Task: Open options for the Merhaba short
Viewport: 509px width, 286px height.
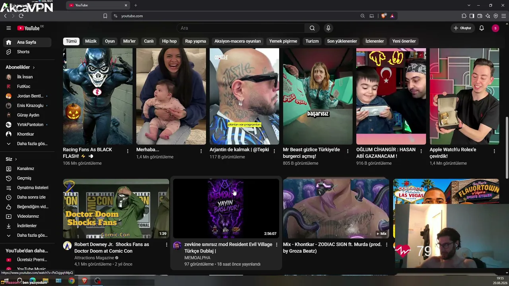Action: tap(201, 151)
